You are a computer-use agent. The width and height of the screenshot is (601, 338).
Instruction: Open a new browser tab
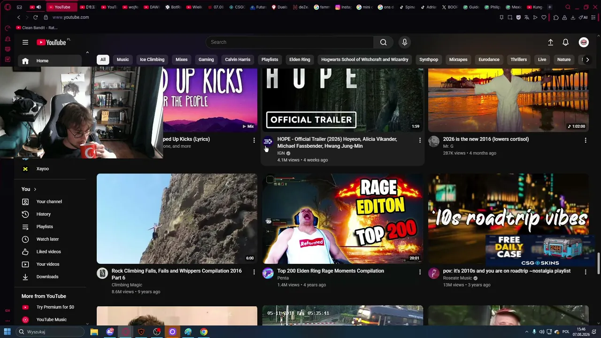tap(550, 7)
